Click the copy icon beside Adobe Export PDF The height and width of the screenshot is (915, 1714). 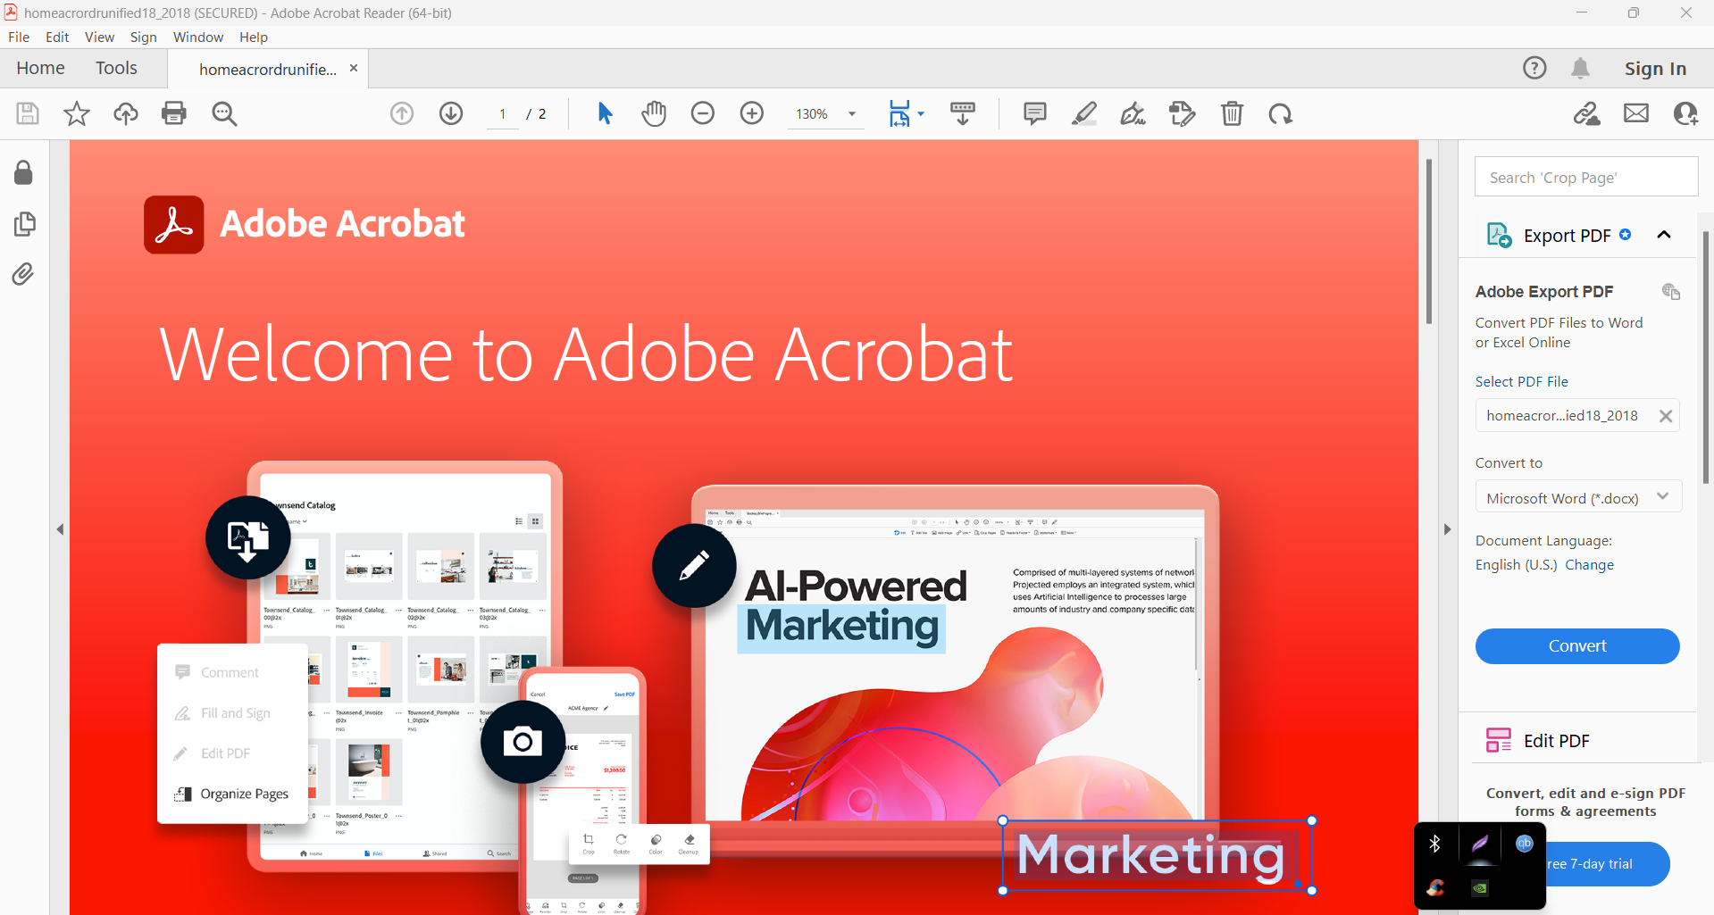(x=1671, y=291)
